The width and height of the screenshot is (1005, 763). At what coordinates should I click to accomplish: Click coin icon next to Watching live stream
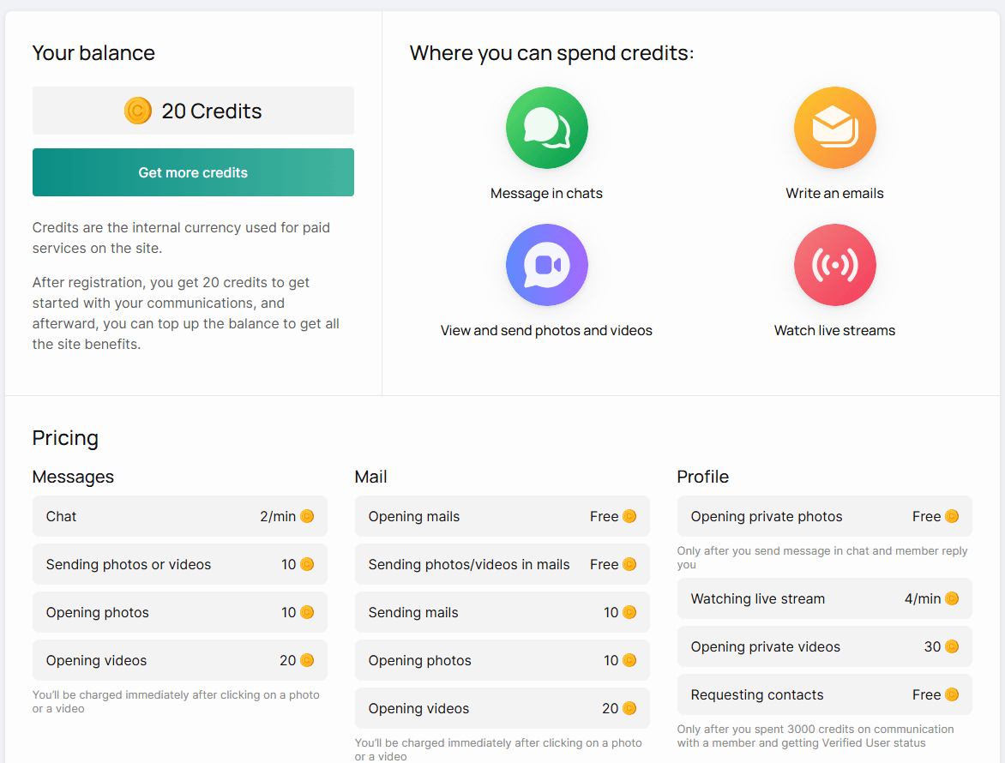pos(952,598)
